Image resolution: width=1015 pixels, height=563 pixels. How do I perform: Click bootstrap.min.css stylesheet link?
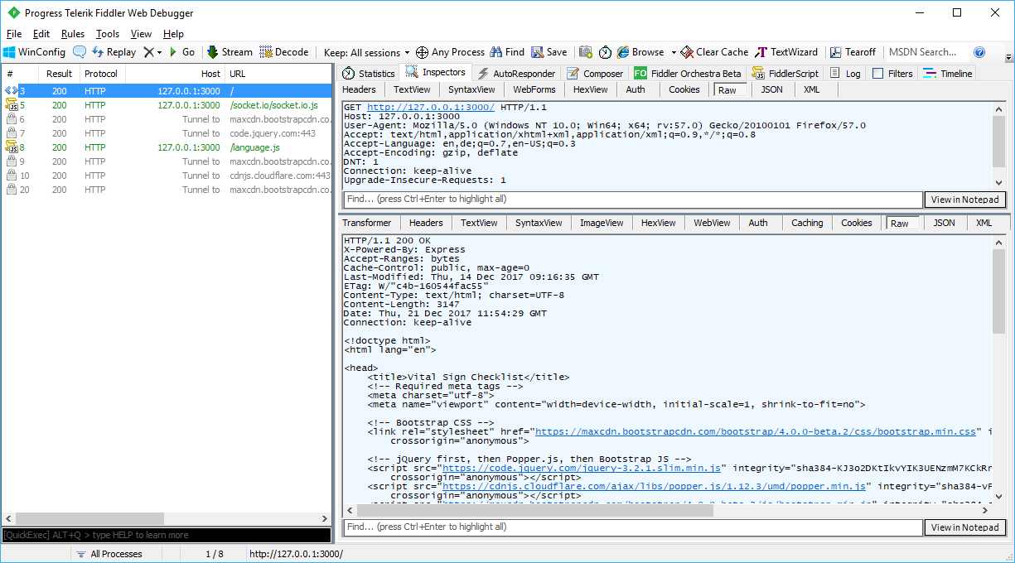pos(756,431)
